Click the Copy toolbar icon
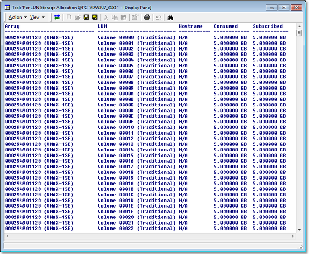309x255 pixels. click(115, 17)
